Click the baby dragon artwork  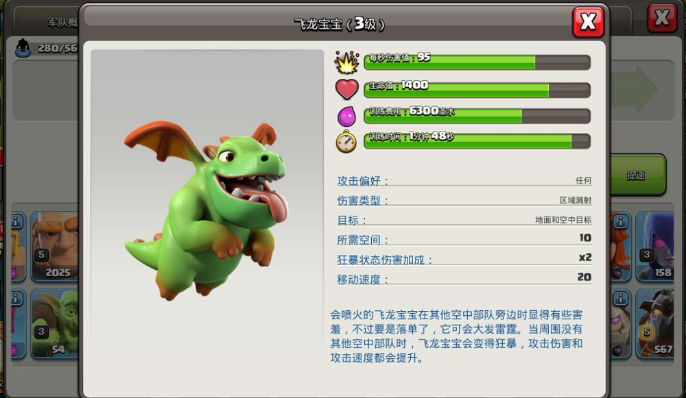[x=206, y=210]
